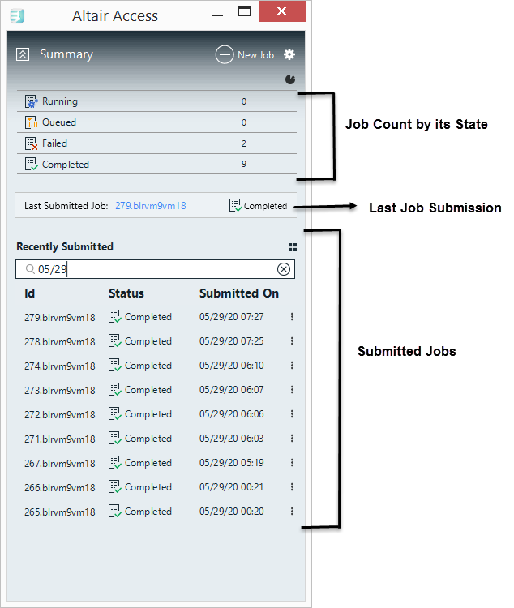Click the Running jobs icon
The height and width of the screenshot is (608, 514).
(x=31, y=101)
